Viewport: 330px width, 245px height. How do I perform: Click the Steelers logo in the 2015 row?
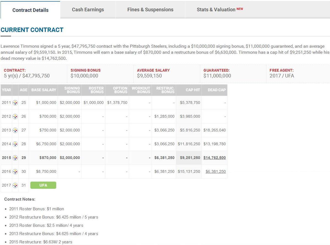pos(15,158)
